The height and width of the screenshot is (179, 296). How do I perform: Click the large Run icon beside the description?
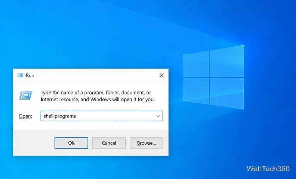click(25, 95)
